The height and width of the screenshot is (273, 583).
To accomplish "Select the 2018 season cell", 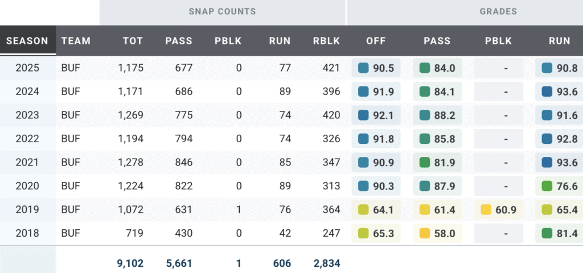I will pos(27,233).
